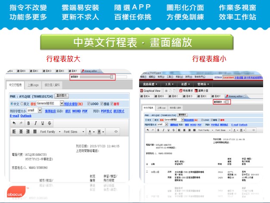
Task: Click the zoom slider handle in left panel
Action: 112,77
